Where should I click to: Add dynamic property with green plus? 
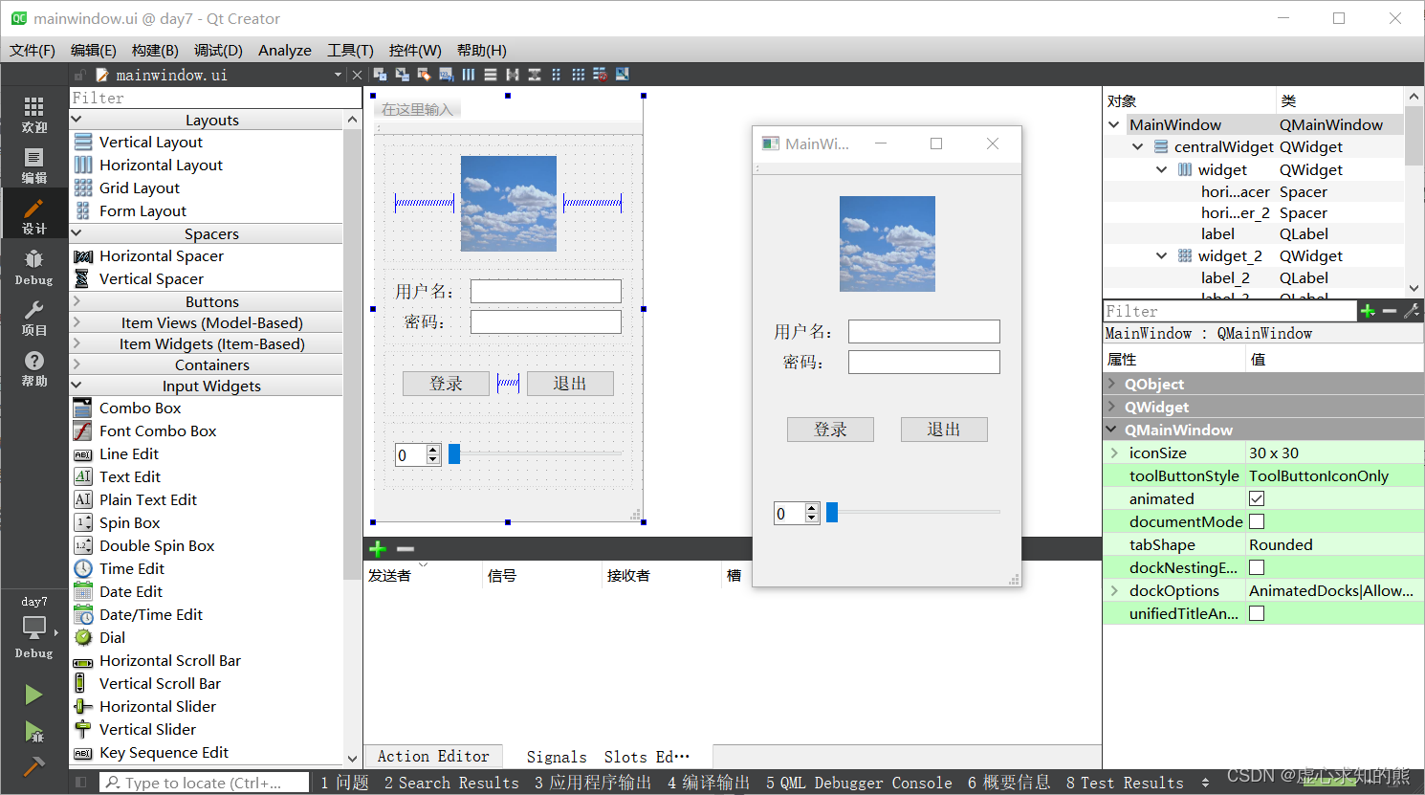coord(1368,311)
